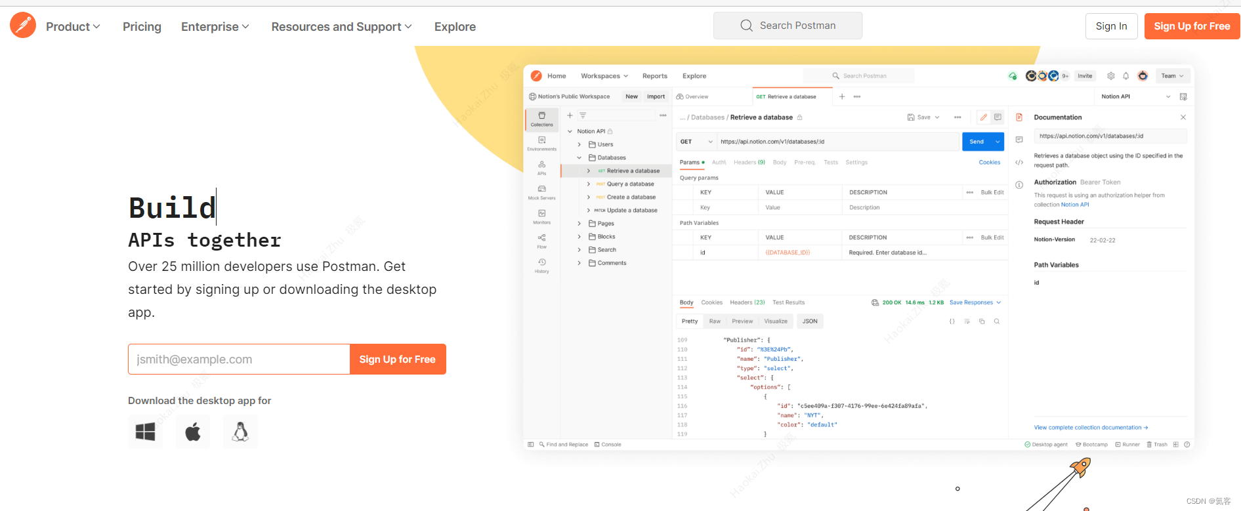Switch to the Params tab
The height and width of the screenshot is (511, 1241).
coord(692,162)
